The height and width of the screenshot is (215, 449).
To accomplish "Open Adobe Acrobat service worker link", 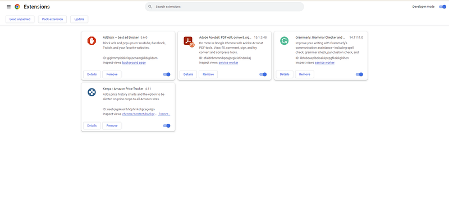I will coord(228,63).
